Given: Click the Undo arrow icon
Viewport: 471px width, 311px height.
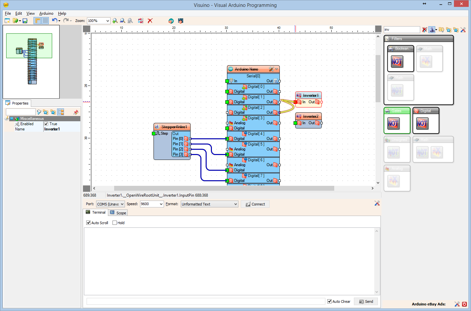Looking at the screenshot, I should pyautogui.click(x=54, y=20).
